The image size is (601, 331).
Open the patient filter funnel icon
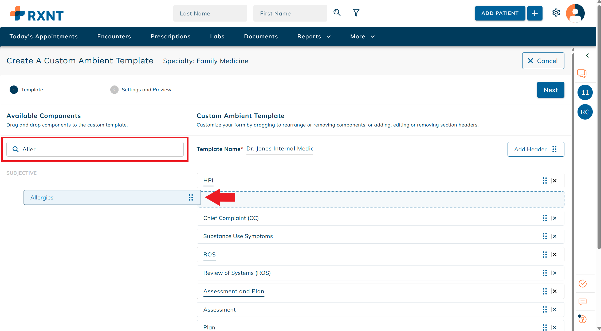[356, 13]
